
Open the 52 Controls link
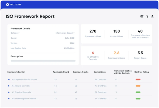[100, 92]
